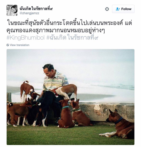
Task: Open the gear settings icon
Action: (107, 9)
